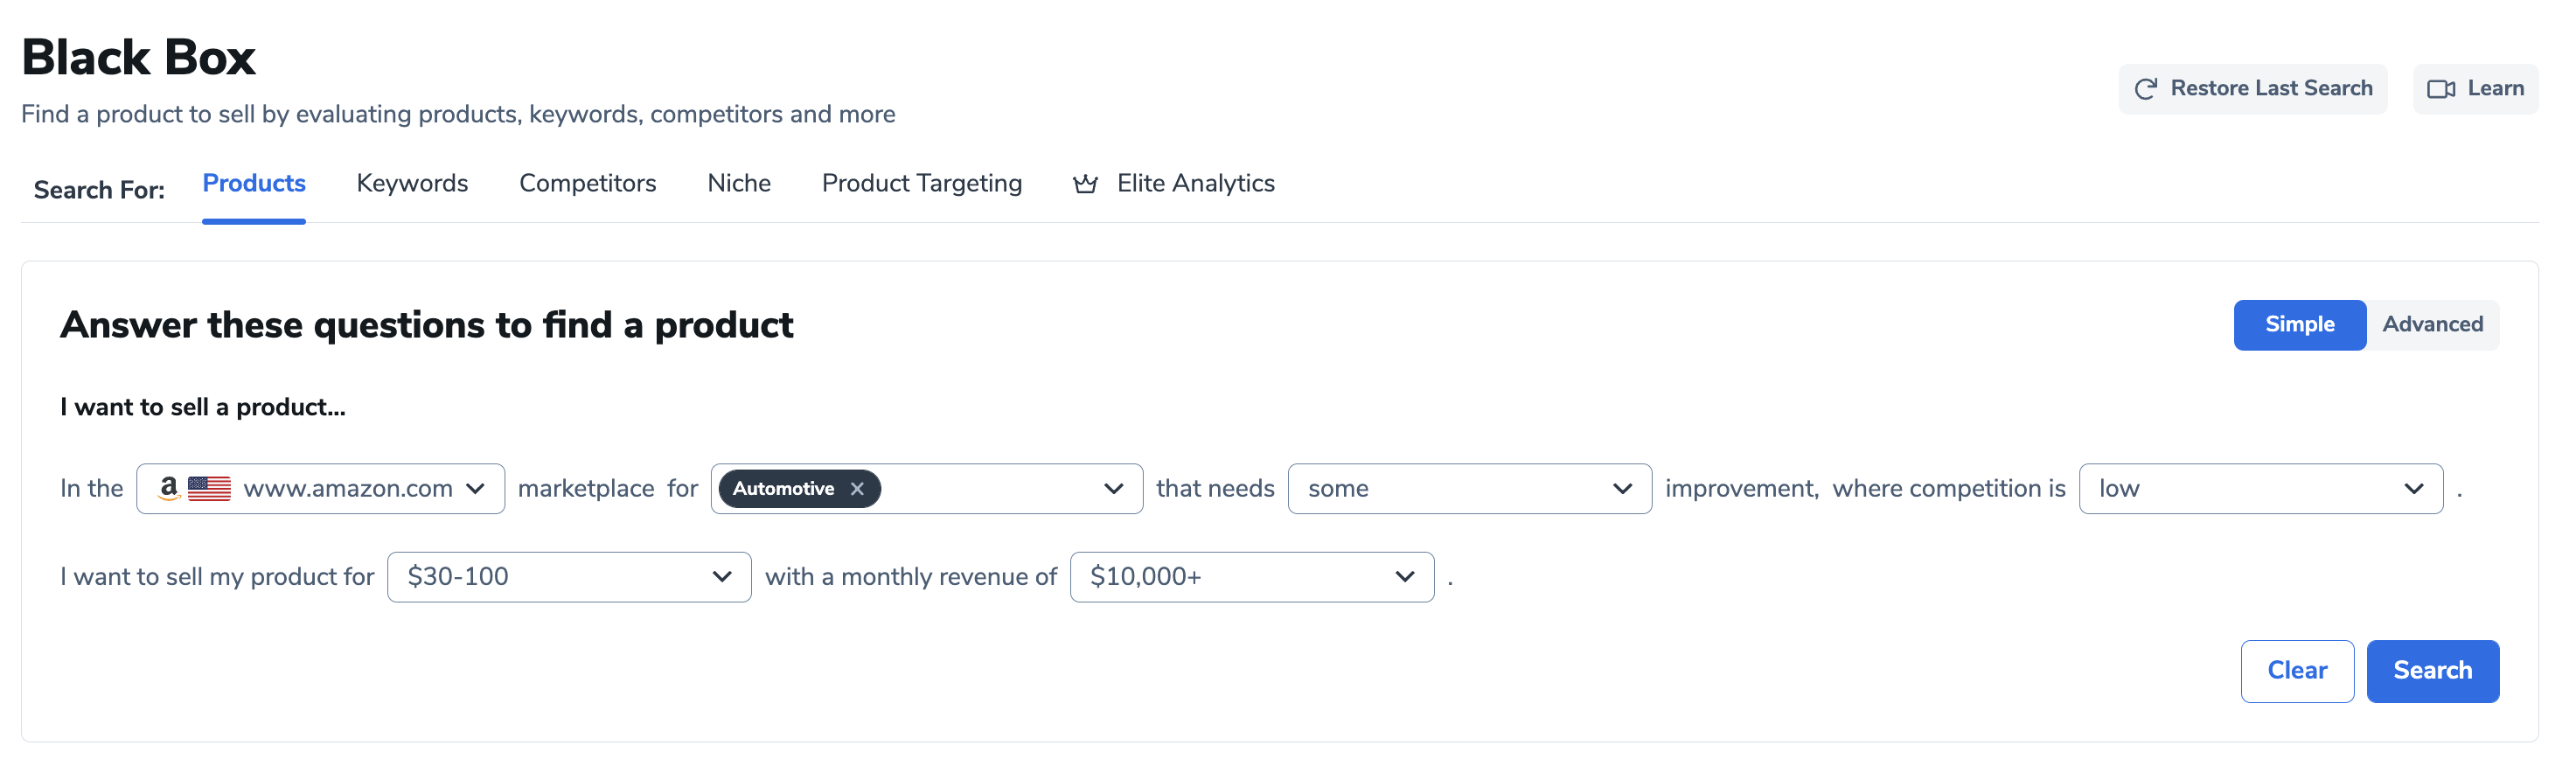
Task: Open the competition 'low' dropdown
Action: point(2260,489)
